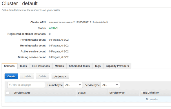
Task: Select the Cluster ARN value text
Action: point(78,22)
